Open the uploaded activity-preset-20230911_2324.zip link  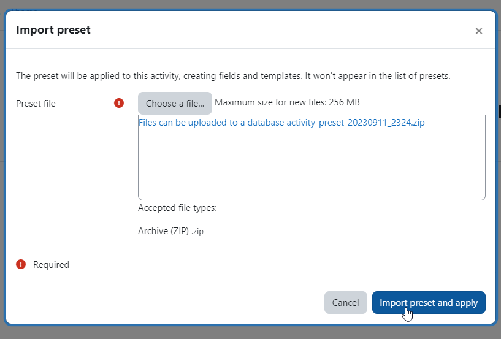pos(281,123)
